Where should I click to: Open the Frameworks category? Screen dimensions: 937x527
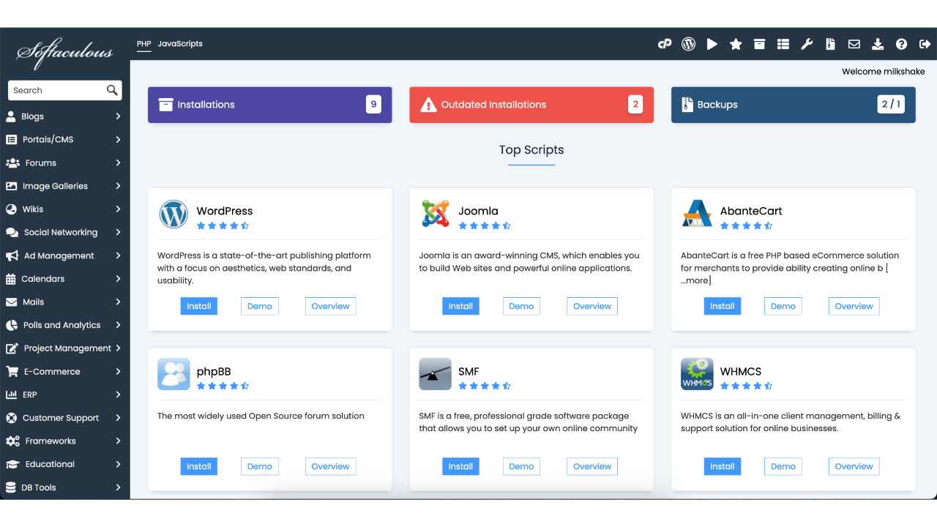tap(65, 441)
